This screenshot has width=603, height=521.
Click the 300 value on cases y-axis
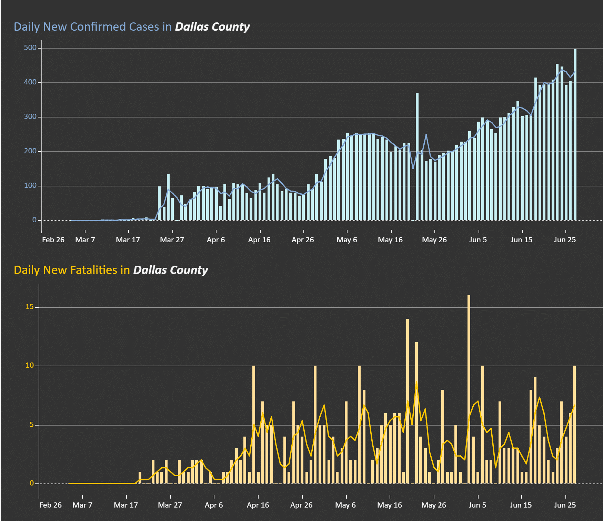[x=30, y=116]
